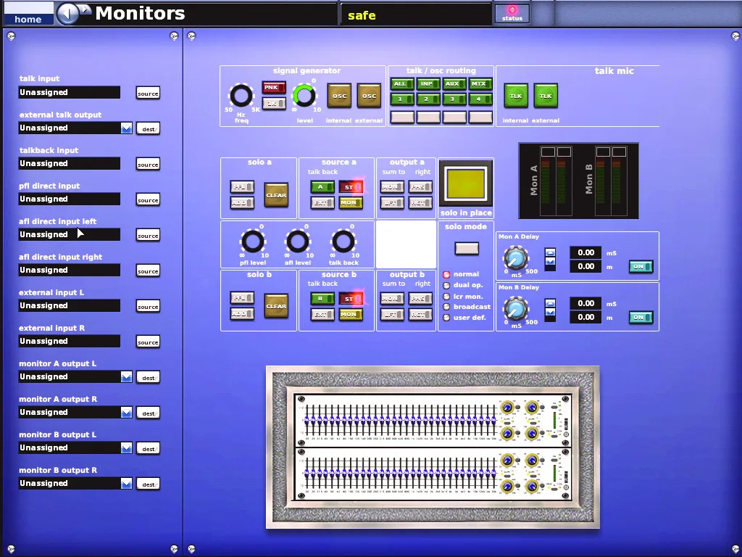This screenshot has width=742, height=557.
Task: Toggle PFL in solo a section
Action: 242,187
